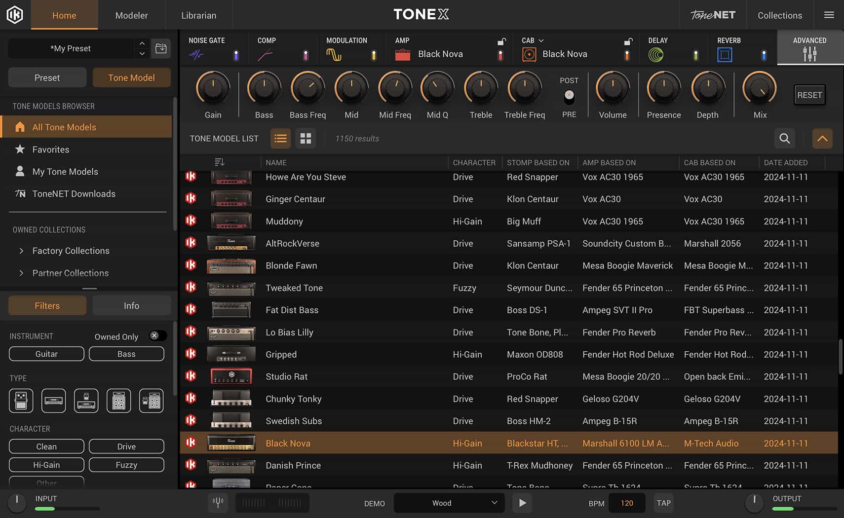Image resolution: width=844 pixels, height=518 pixels.
Task: Select the Hi-Gain character filter
Action: point(46,464)
